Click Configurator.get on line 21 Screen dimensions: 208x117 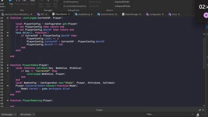[56, 24]
